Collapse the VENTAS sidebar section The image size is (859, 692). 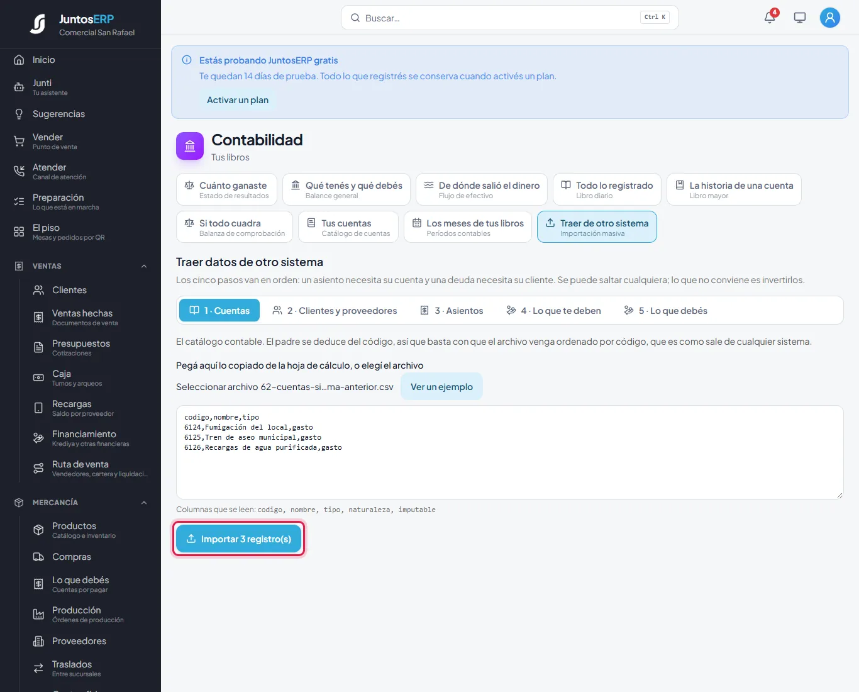(144, 266)
